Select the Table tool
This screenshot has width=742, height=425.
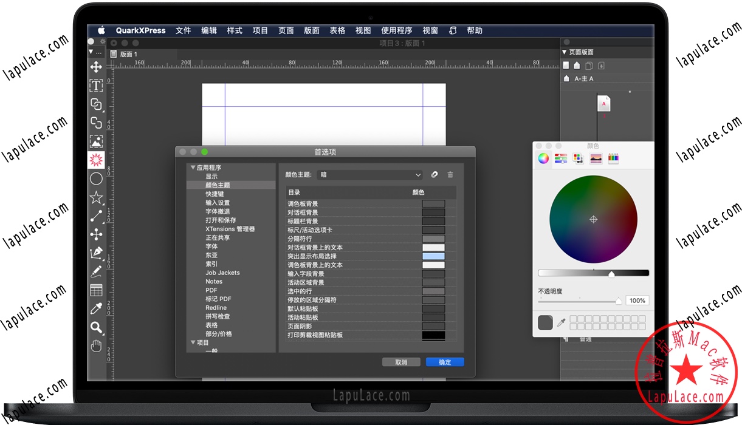(96, 290)
